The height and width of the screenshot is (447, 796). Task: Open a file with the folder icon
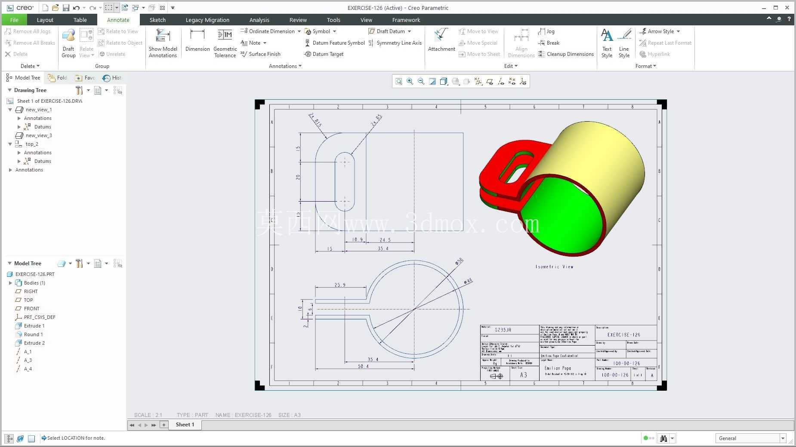55,8
